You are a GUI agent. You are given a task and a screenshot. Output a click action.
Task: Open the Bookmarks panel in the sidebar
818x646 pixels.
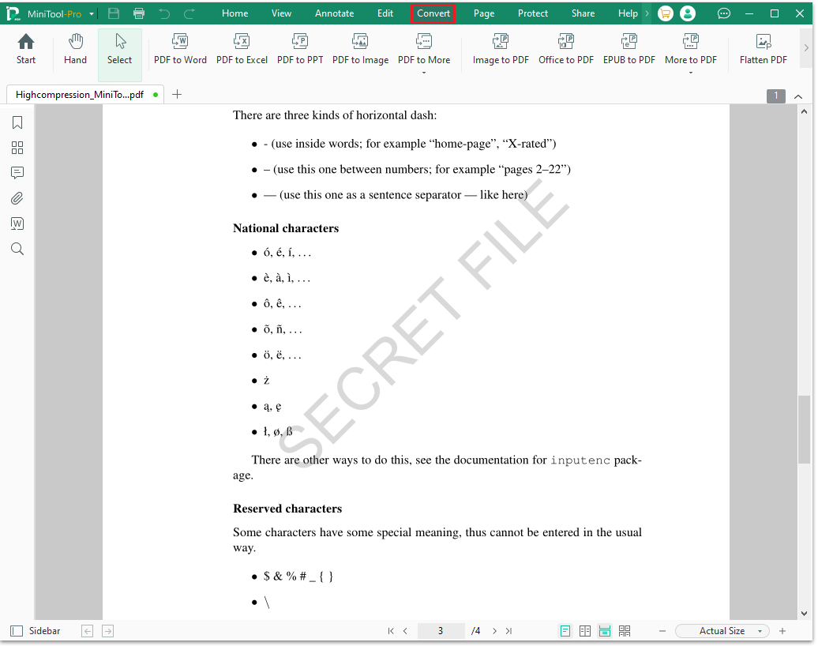coord(17,122)
